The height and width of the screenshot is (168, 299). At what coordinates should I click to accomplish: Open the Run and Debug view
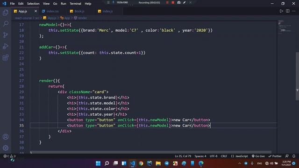[6, 46]
